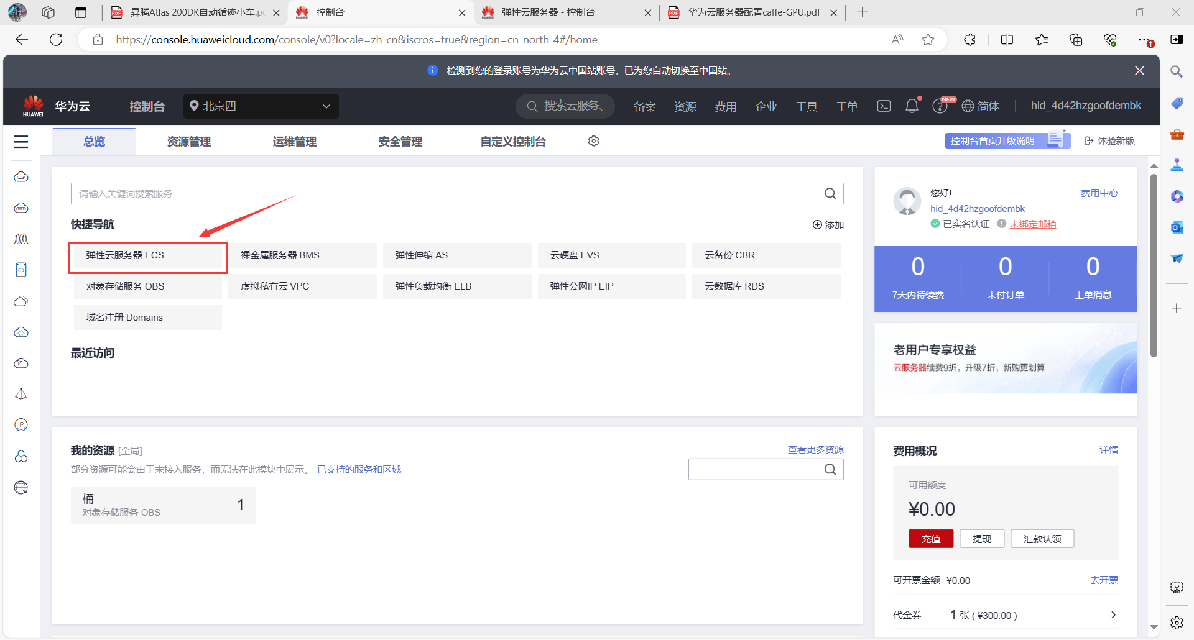
Task: Switch to the 资源管理 tab
Action: [189, 142]
